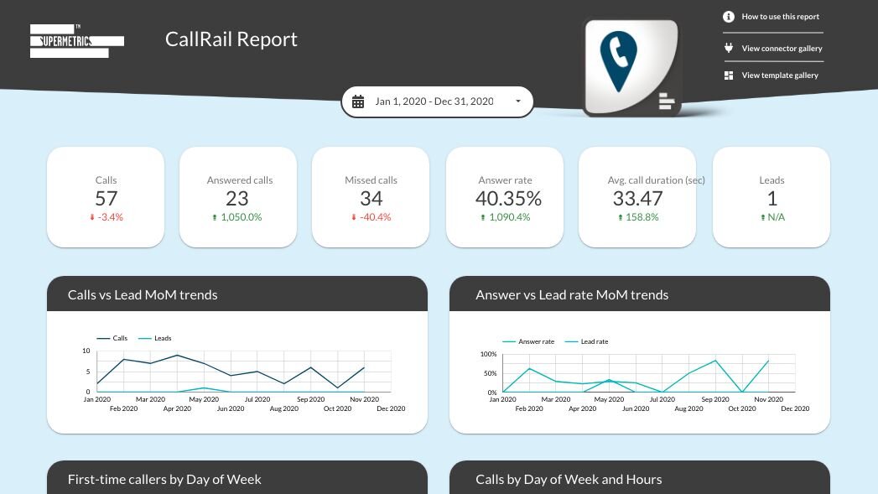Image resolution: width=878 pixels, height=494 pixels.
Task: Click the calendar icon in date picker
Action: pos(358,101)
